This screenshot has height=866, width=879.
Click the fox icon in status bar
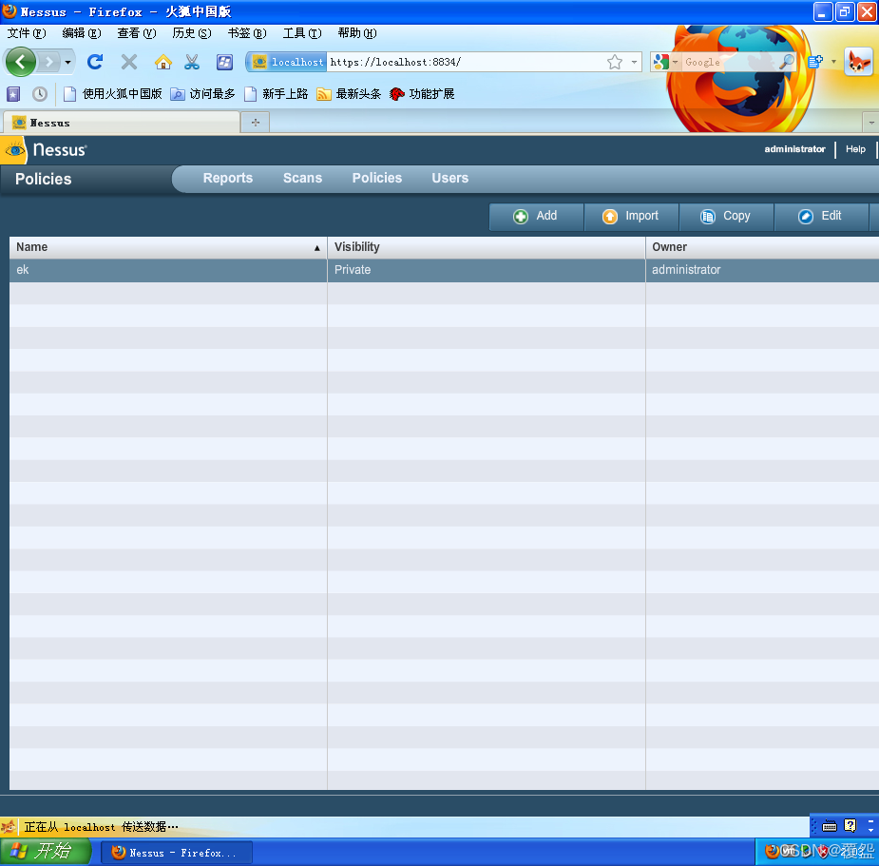[9, 827]
